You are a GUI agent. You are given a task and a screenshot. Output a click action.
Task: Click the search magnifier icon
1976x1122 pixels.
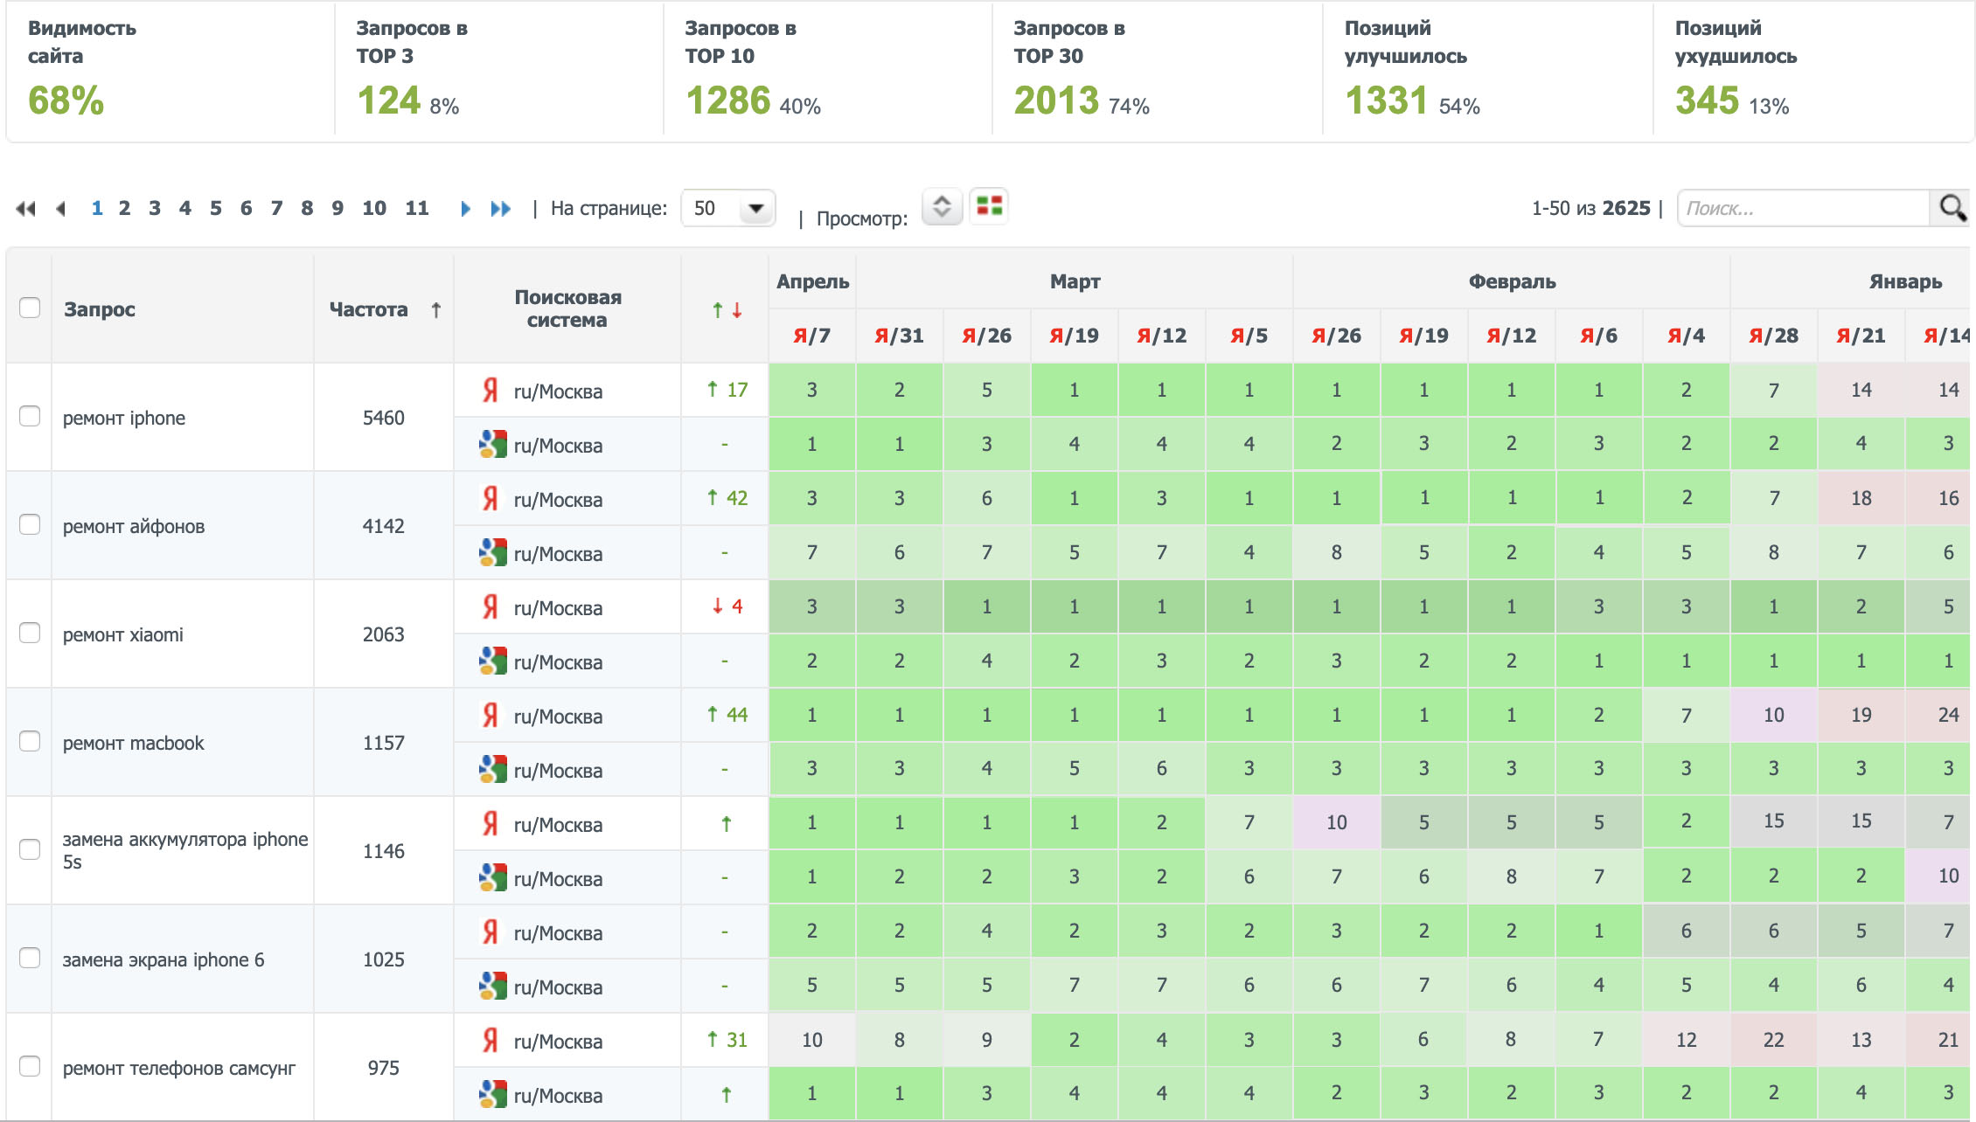tap(1952, 208)
